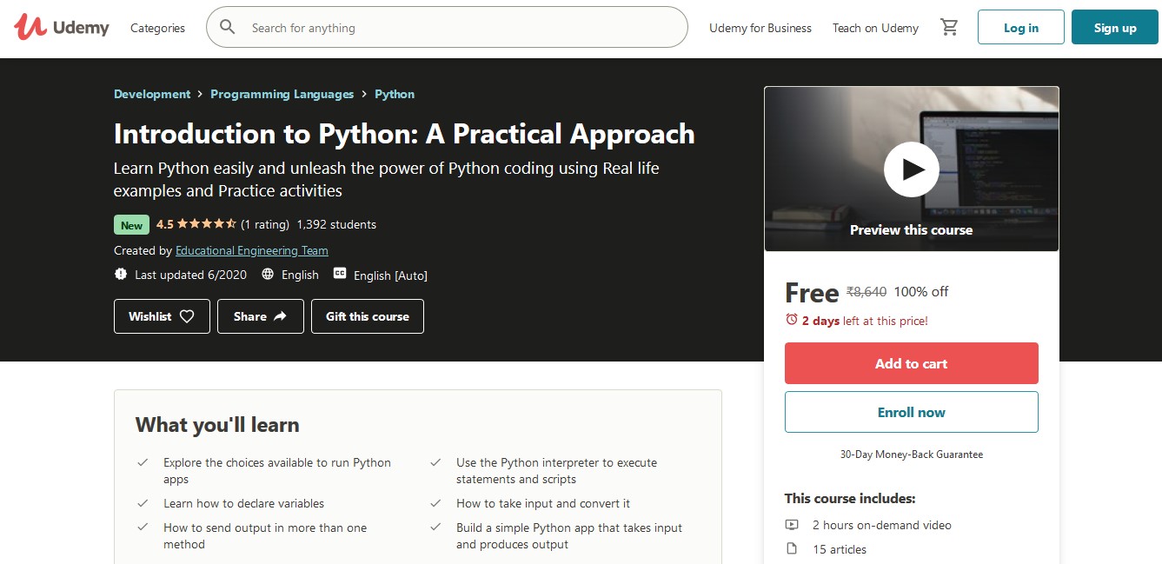Click the 1,392 students text
Viewport: 1162px width, 564px height.
(336, 224)
